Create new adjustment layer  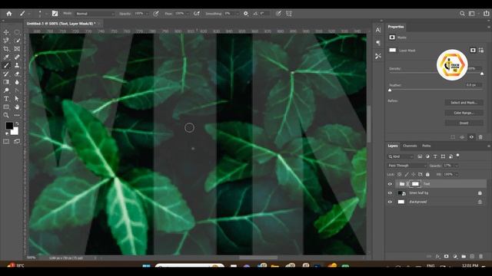(x=455, y=256)
